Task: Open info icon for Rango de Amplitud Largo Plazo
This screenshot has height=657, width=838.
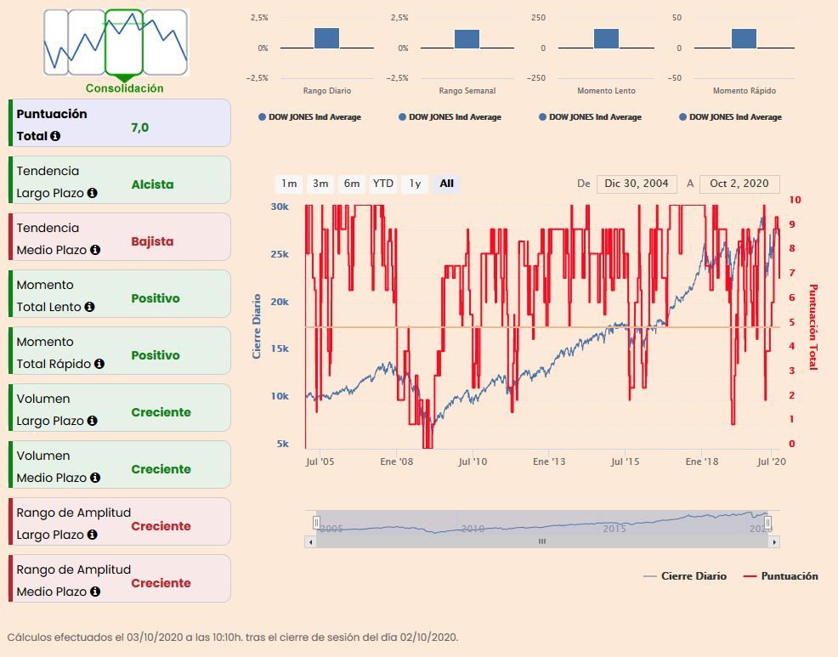Action: pyautogui.click(x=93, y=535)
